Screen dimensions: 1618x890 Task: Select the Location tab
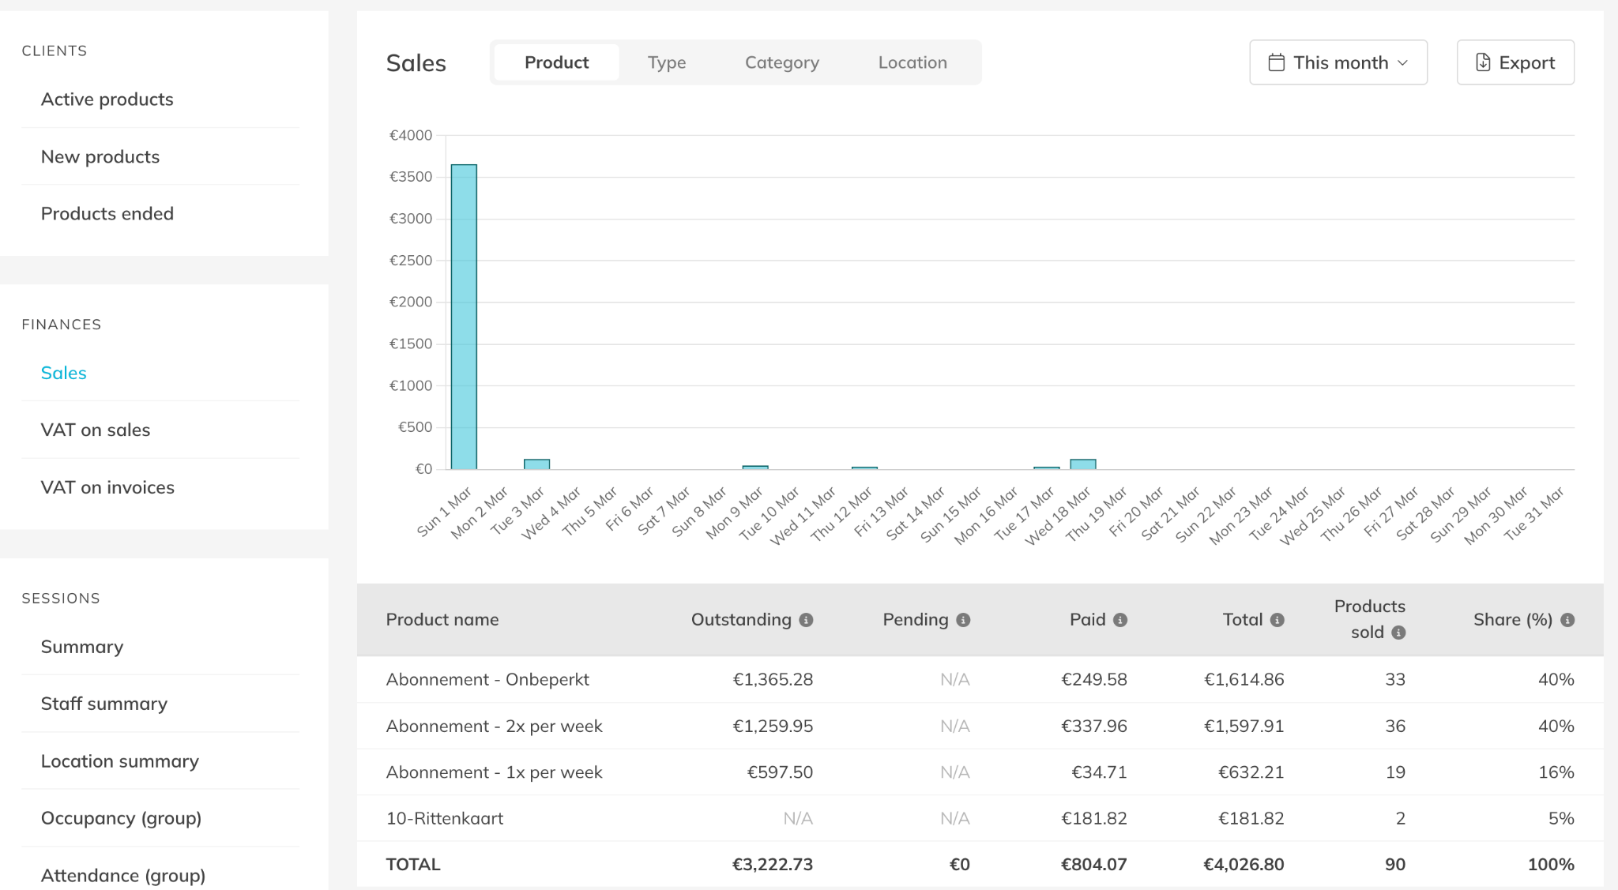[912, 62]
